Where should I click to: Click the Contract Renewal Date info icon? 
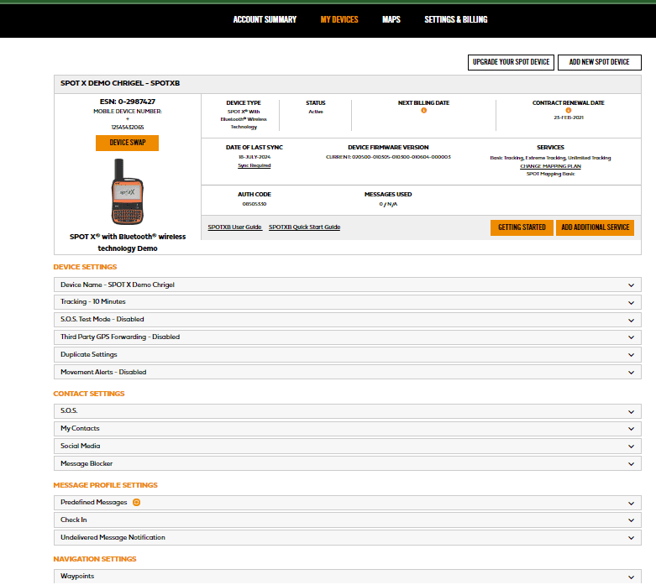coord(569,110)
